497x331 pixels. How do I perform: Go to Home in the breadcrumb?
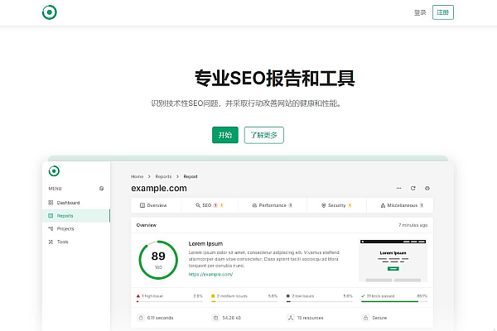tap(138, 176)
